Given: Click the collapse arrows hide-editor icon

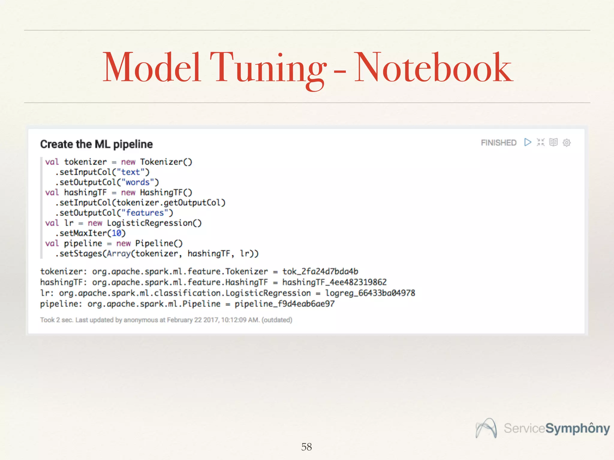Looking at the screenshot, I should tap(541, 142).
